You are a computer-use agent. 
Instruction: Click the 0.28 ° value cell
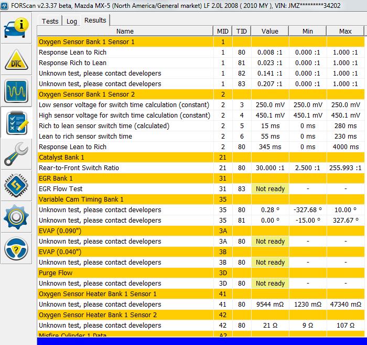[x=270, y=210]
